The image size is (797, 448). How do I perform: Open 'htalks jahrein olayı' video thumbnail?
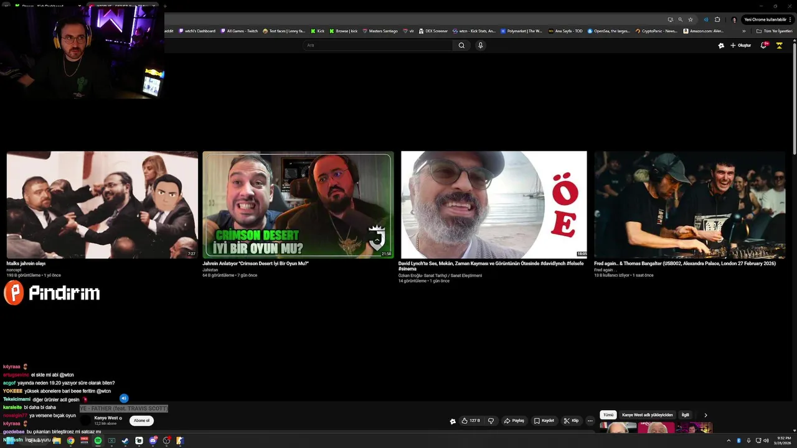(x=102, y=205)
